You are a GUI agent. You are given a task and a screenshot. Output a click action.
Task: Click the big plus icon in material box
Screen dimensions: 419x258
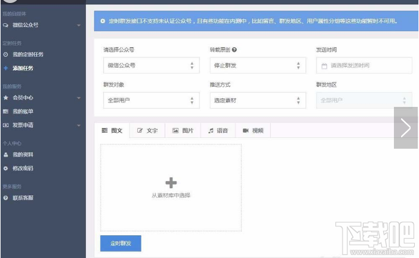pos(171,183)
